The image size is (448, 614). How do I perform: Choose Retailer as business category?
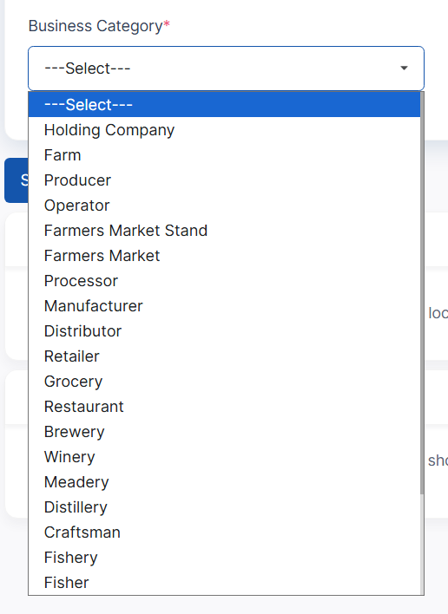point(224,356)
